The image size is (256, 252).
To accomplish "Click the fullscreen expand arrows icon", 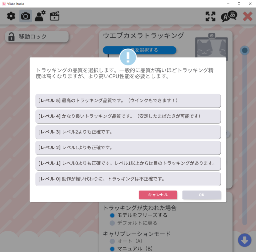I will (210, 16).
